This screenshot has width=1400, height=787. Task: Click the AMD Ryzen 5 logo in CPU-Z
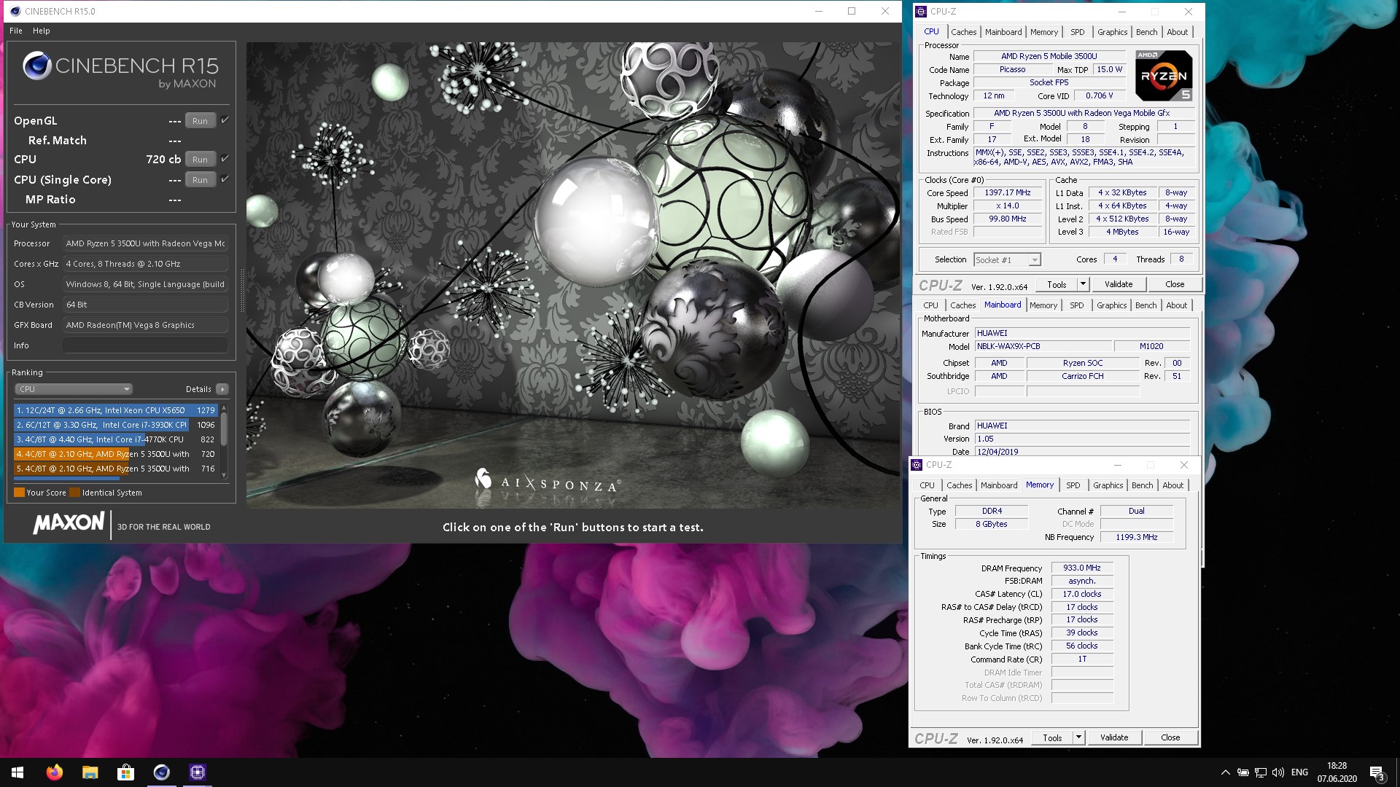point(1164,75)
